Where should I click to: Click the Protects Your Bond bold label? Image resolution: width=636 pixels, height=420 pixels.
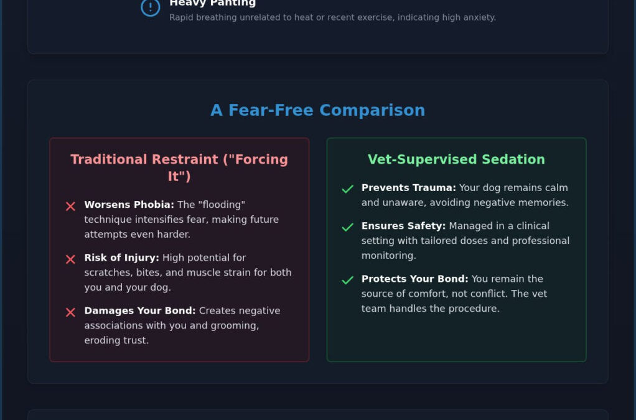pyautogui.click(x=414, y=279)
